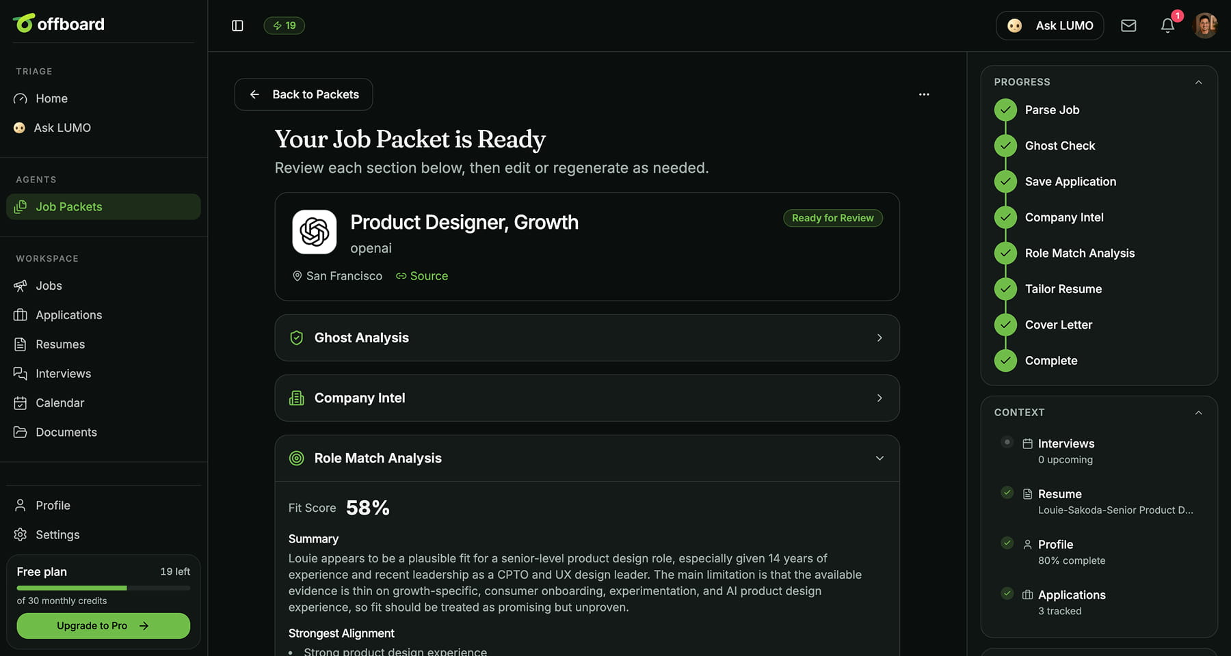Click the 19 left credits text
The height and width of the screenshot is (656, 1231).
coord(175,571)
